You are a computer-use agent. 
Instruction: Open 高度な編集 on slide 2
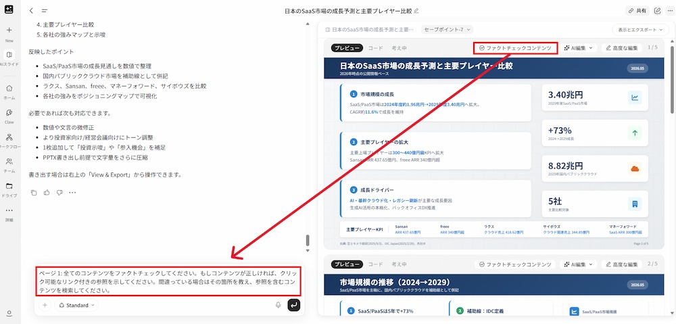[622, 264]
